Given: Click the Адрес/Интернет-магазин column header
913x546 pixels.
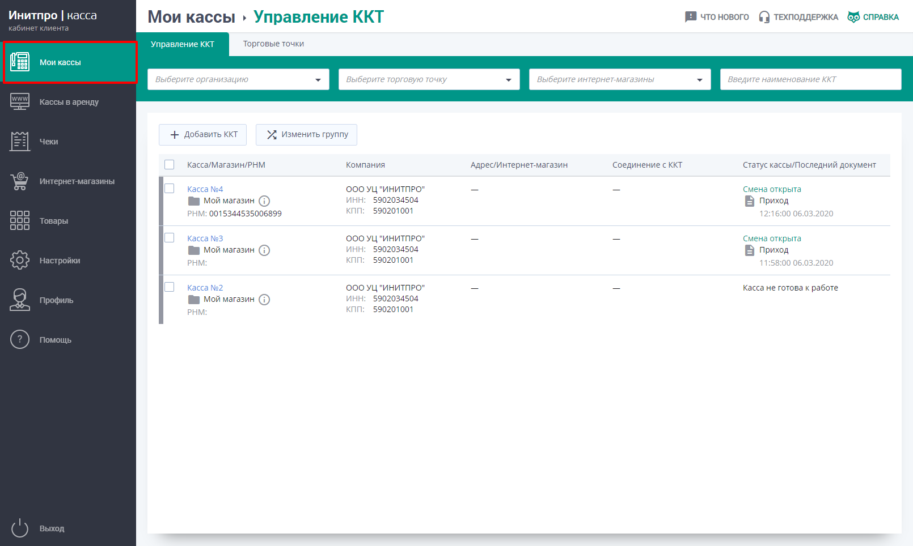Looking at the screenshot, I should (x=519, y=165).
